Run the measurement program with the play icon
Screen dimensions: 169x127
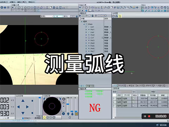tap(80, 16)
